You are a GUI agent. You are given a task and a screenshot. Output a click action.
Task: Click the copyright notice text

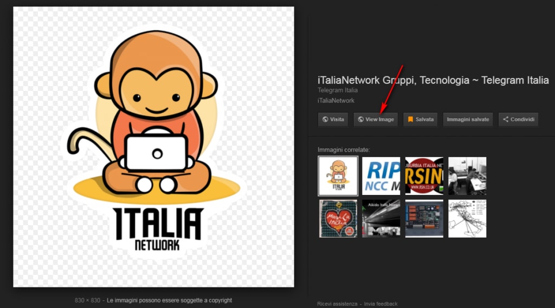coord(169,300)
